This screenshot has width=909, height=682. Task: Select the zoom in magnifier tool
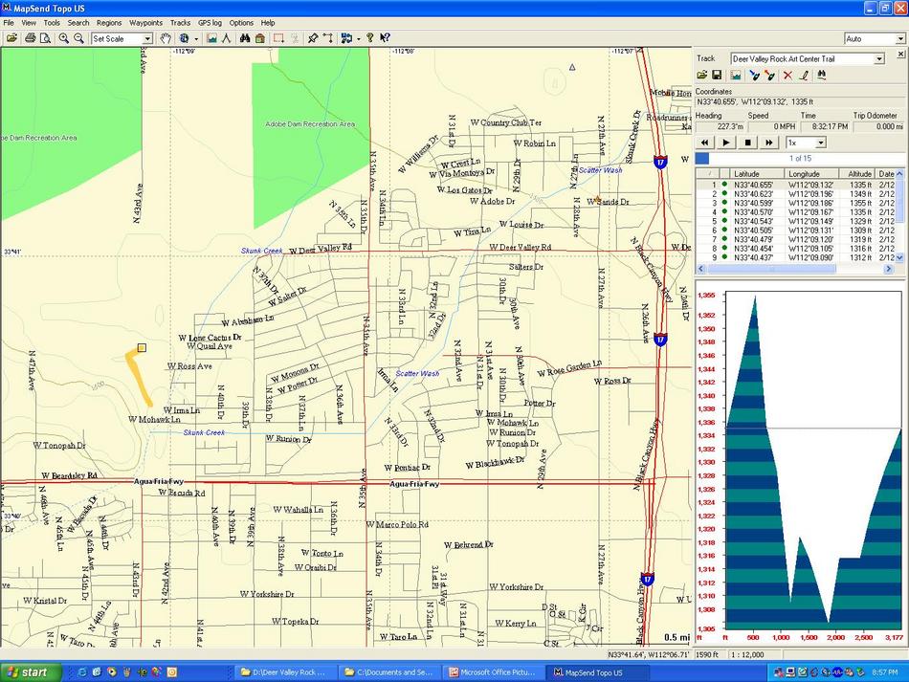(64, 38)
